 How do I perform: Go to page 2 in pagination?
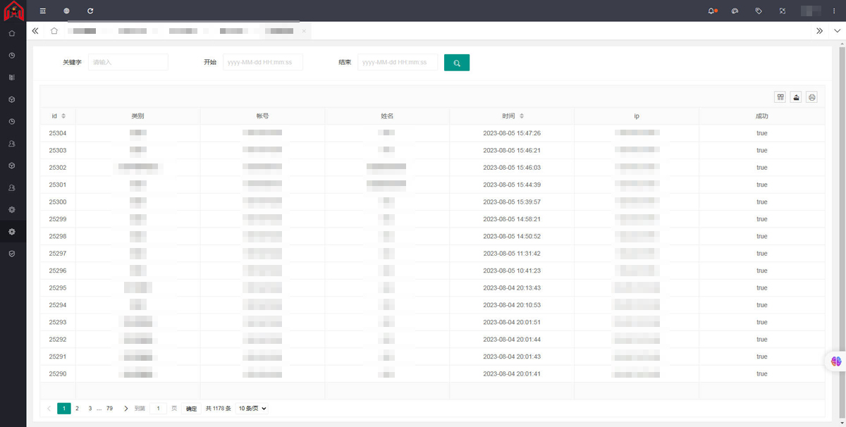click(x=78, y=409)
